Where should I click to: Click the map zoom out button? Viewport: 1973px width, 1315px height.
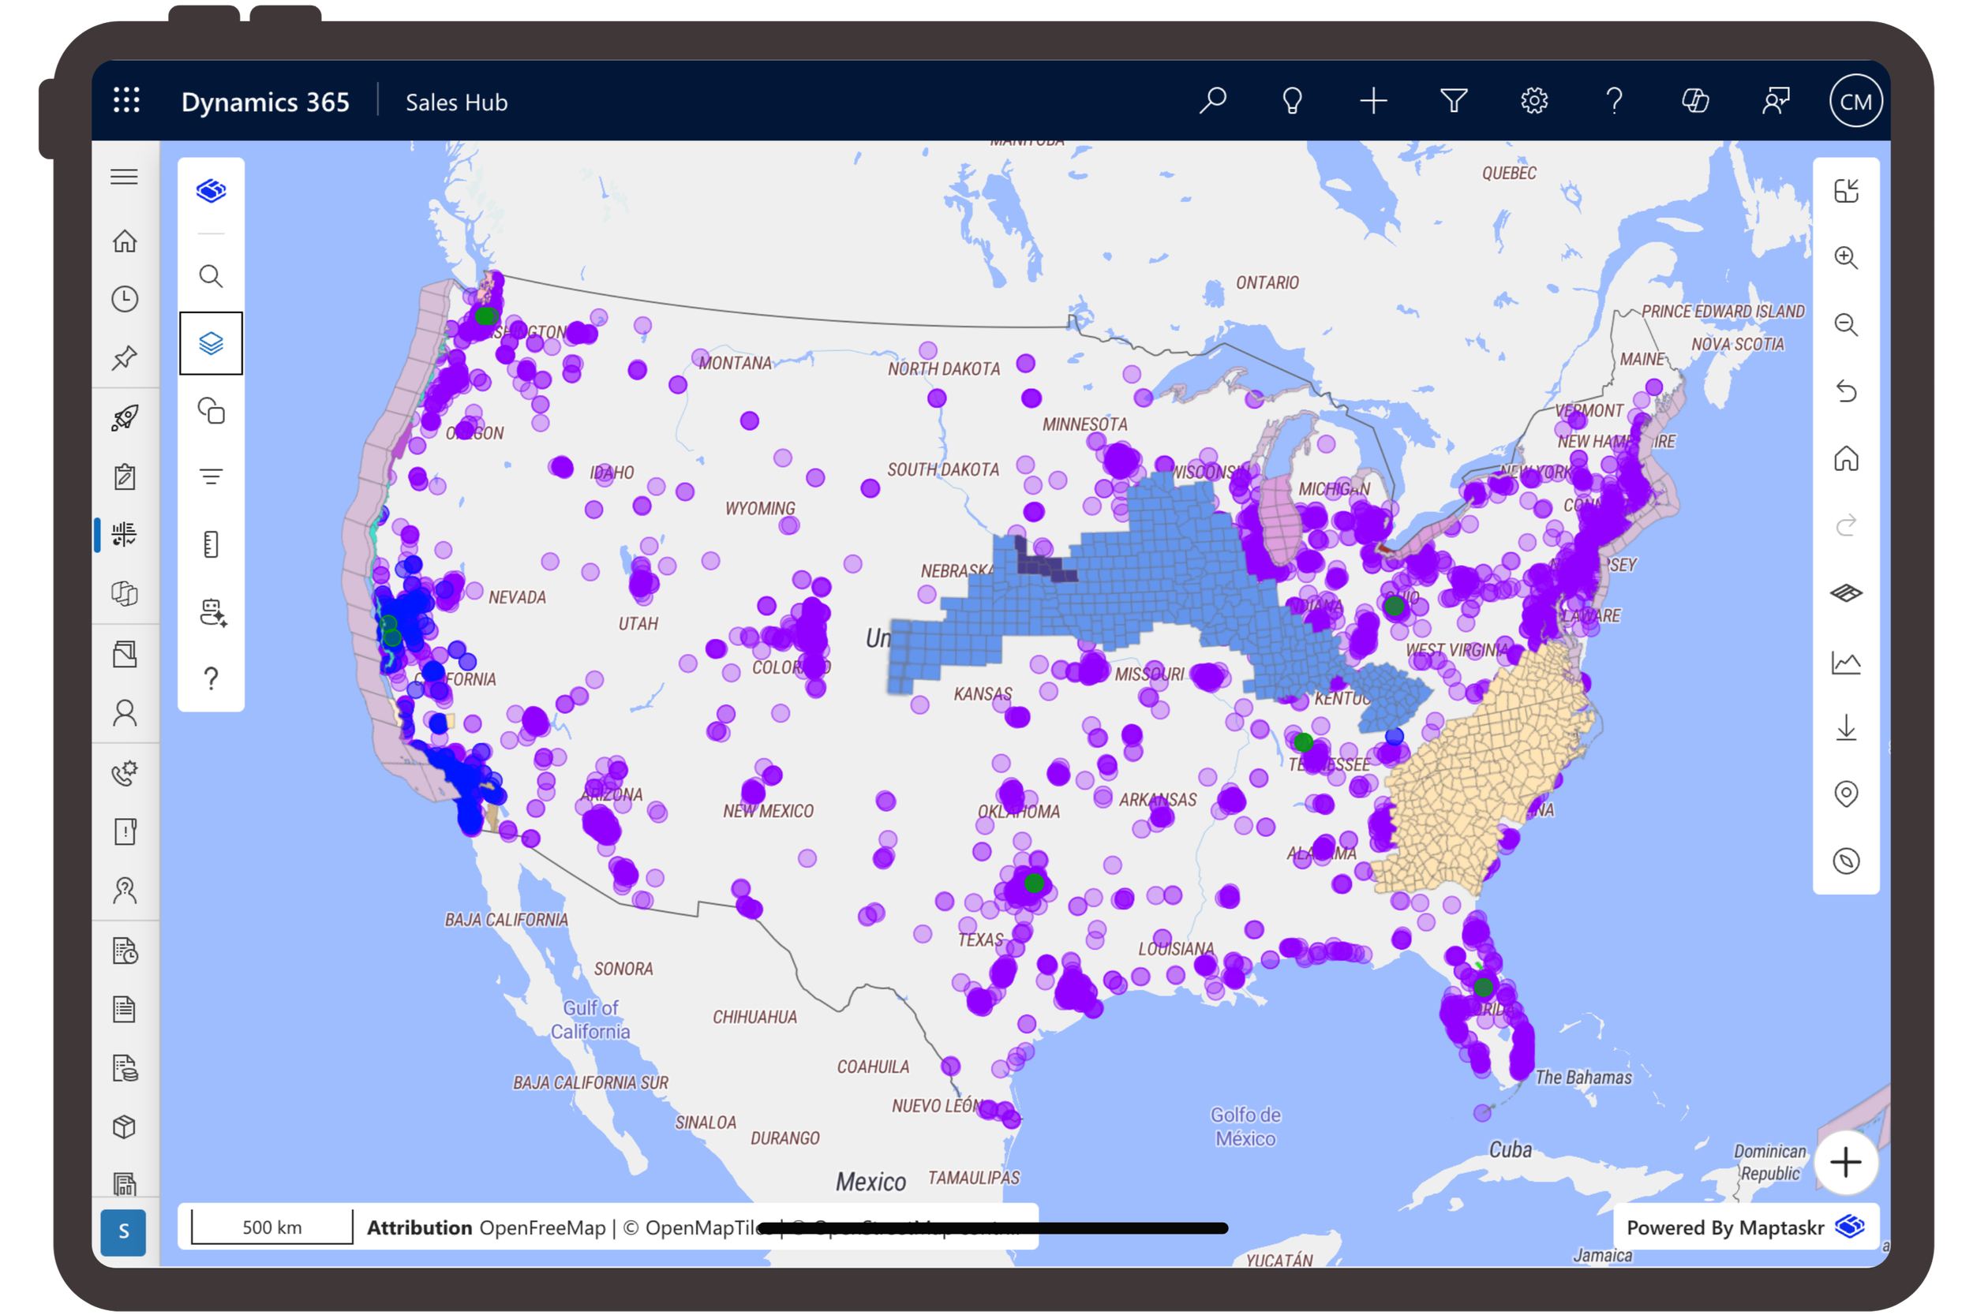tap(1845, 324)
